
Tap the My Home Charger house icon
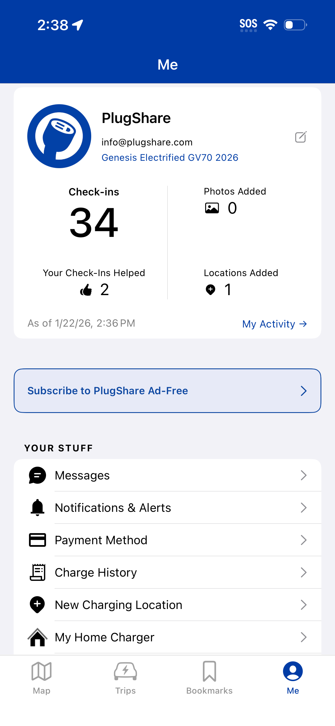[38, 637]
